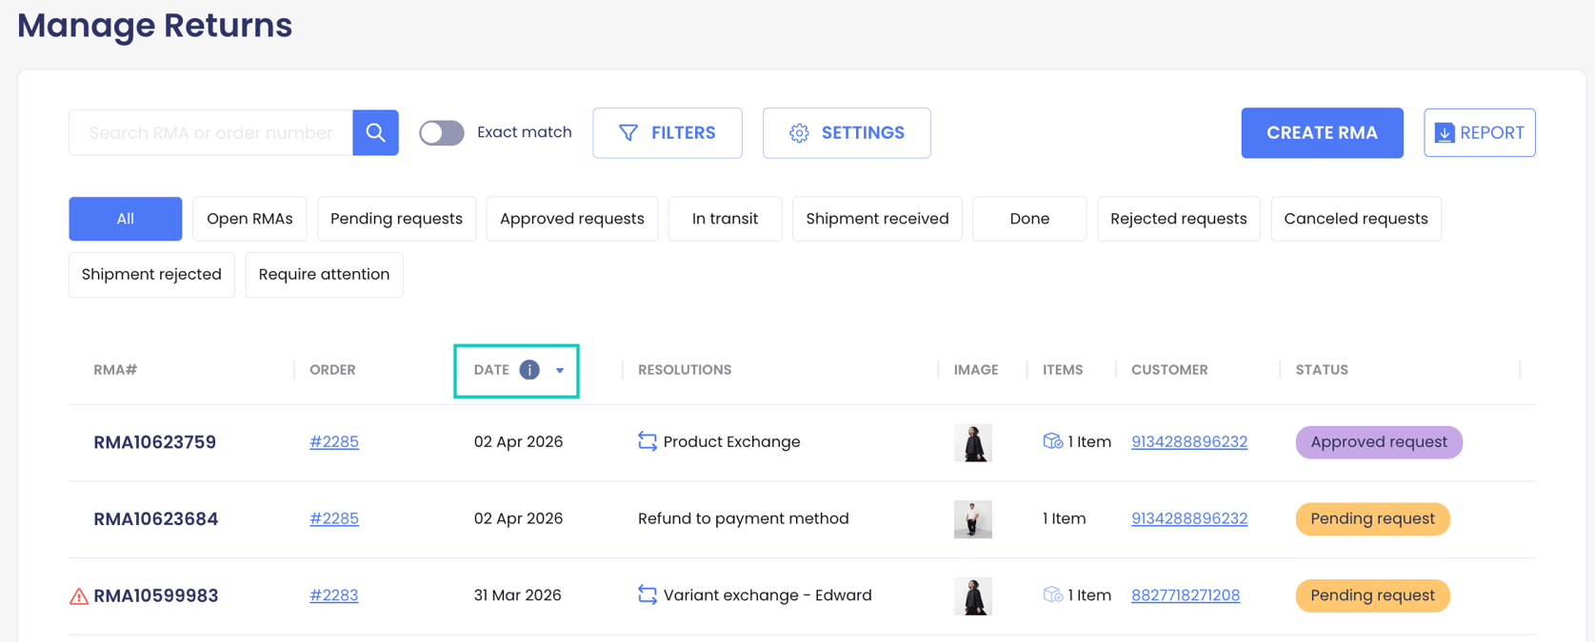This screenshot has width=1595, height=642.
Task: Click product thumbnail for RMA10623684
Action: [973, 519]
